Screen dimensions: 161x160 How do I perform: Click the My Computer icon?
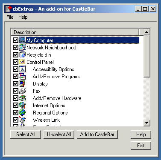22,40
